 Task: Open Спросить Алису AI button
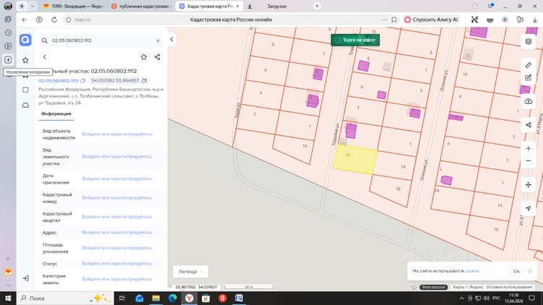pos(432,20)
